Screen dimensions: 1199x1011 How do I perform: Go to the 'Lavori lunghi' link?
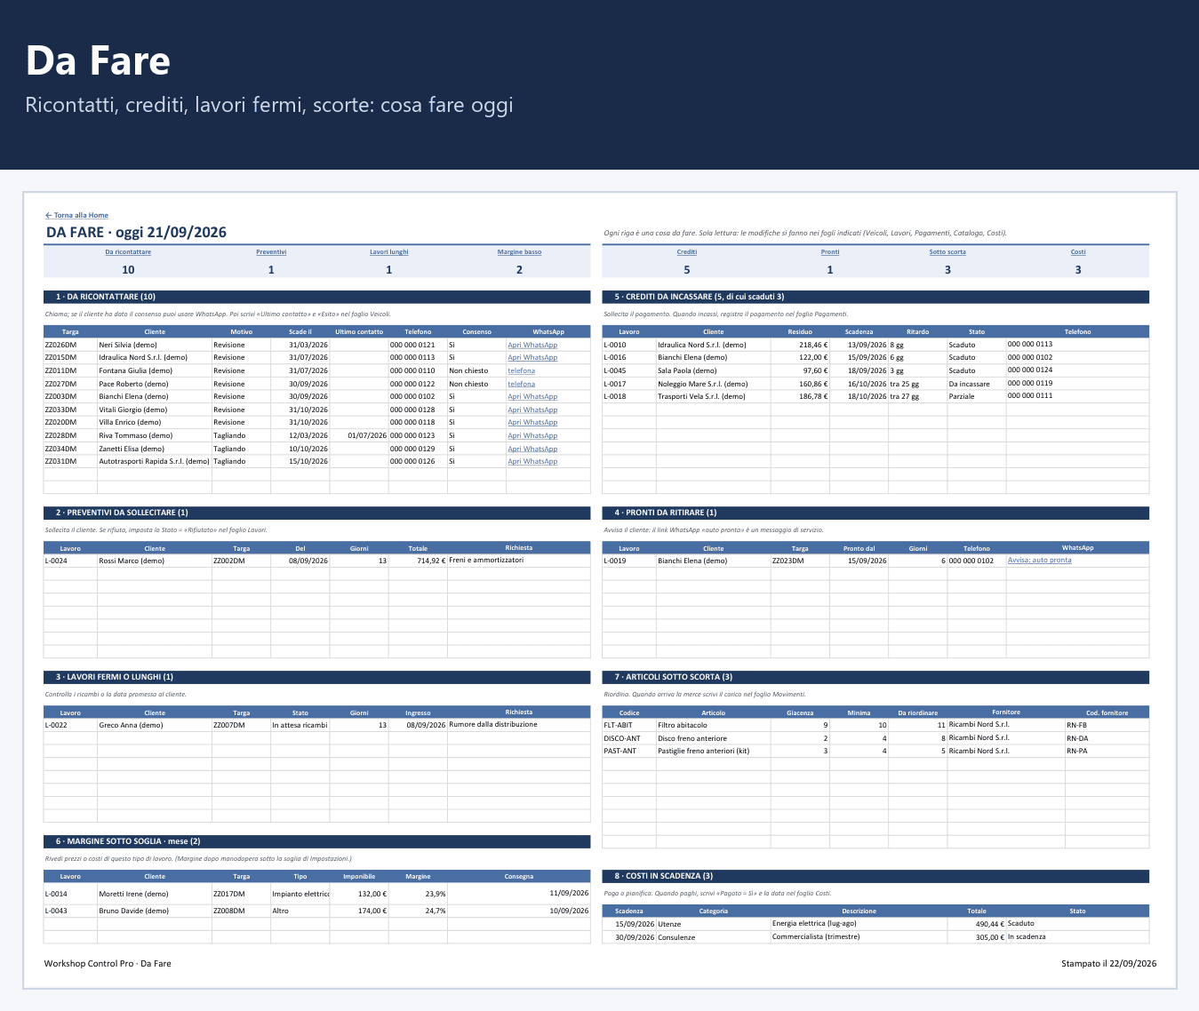(x=389, y=251)
